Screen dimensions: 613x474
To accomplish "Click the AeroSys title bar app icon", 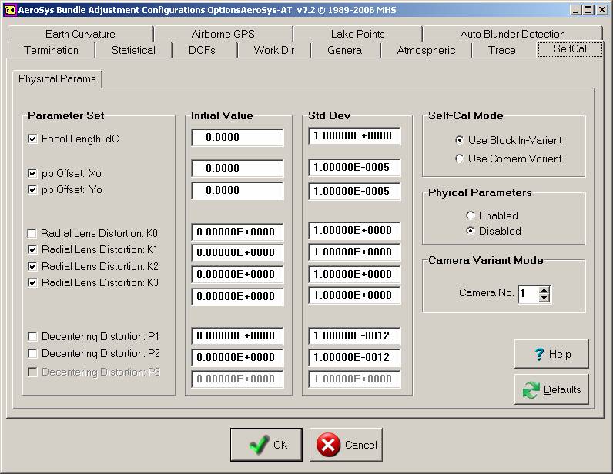I will point(10,9).
